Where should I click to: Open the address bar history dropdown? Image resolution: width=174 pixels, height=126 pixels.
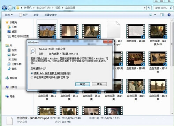144,8
